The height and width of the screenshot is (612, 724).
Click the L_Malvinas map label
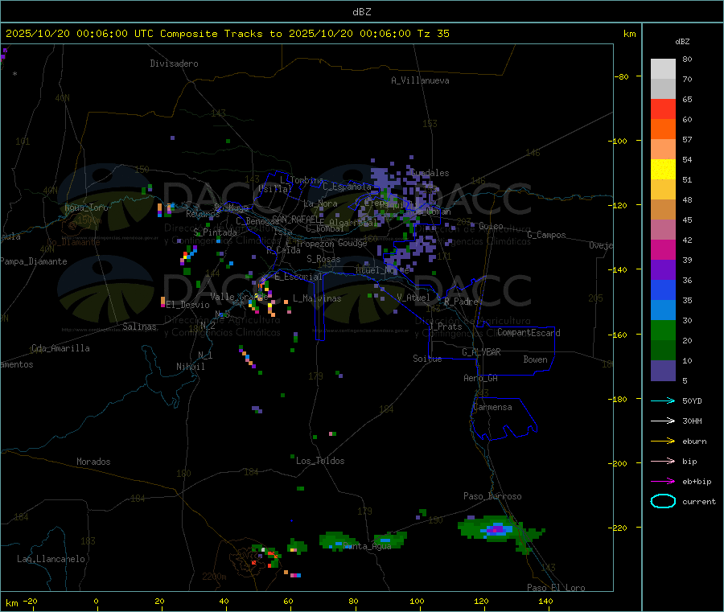(x=317, y=298)
